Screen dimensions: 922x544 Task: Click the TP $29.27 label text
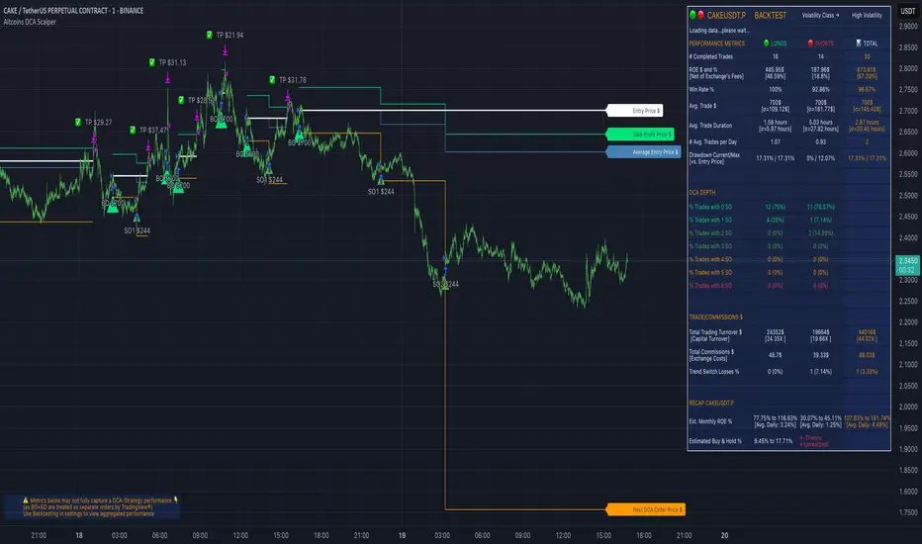point(98,123)
